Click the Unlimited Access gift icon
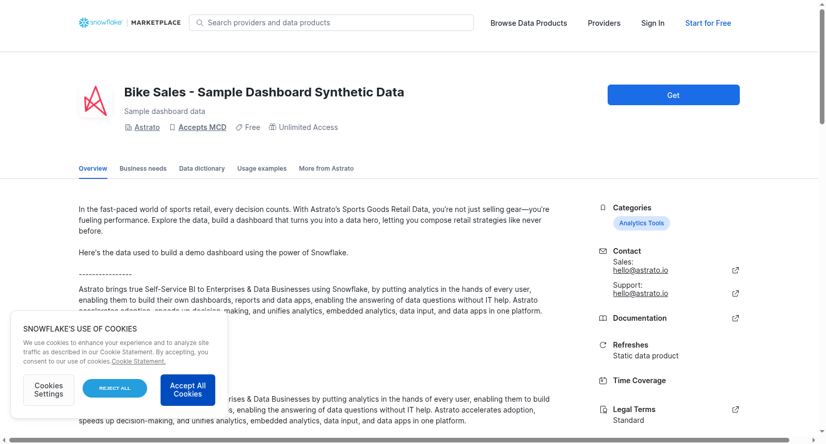The width and height of the screenshot is (826, 444). pos(273,127)
